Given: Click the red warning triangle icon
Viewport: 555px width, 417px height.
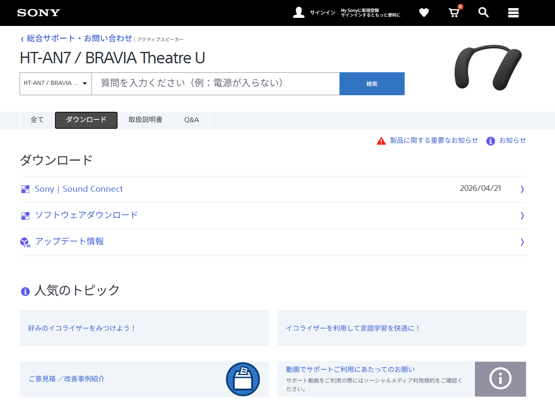Looking at the screenshot, I should tap(381, 141).
